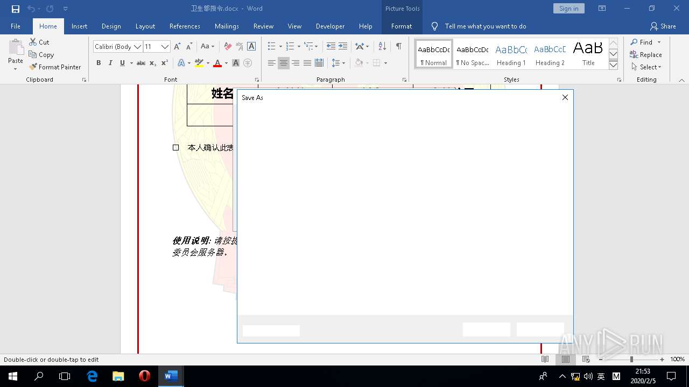Open Change Case Aa dropdown
The image size is (689, 387).
[x=207, y=47]
